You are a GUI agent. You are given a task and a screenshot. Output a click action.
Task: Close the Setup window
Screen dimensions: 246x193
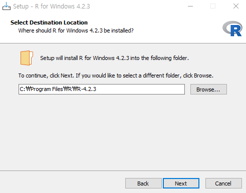click(x=236, y=6)
